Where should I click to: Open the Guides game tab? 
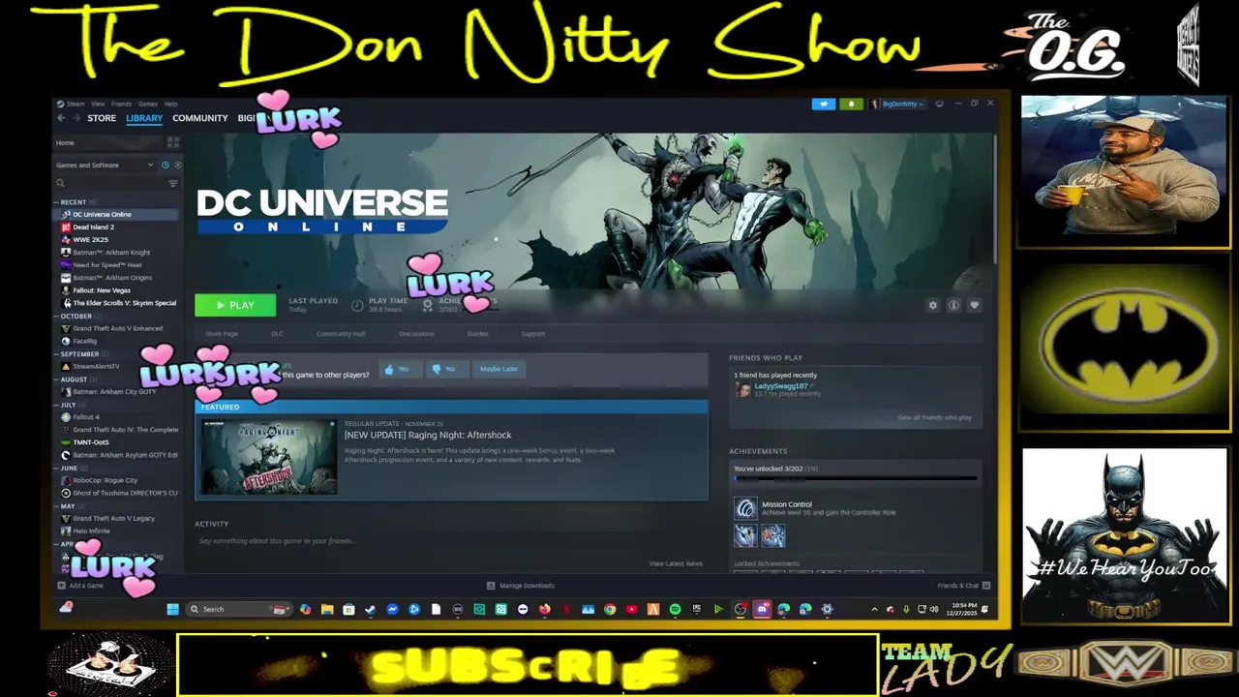coord(478,334)
